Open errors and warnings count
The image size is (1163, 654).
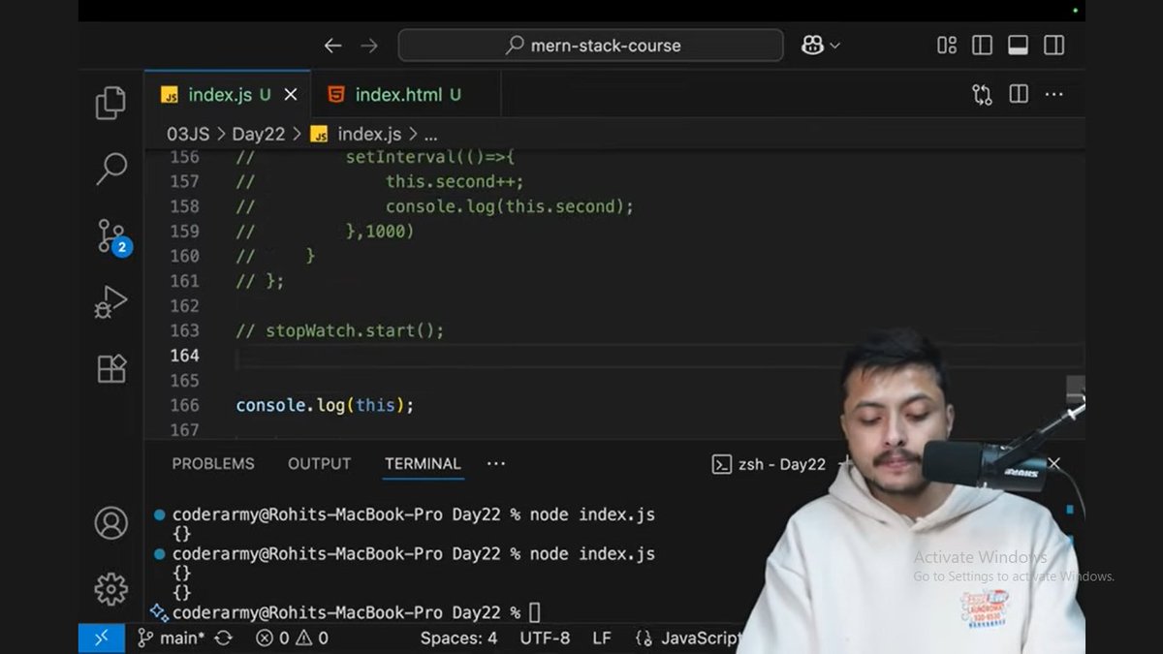292,638
